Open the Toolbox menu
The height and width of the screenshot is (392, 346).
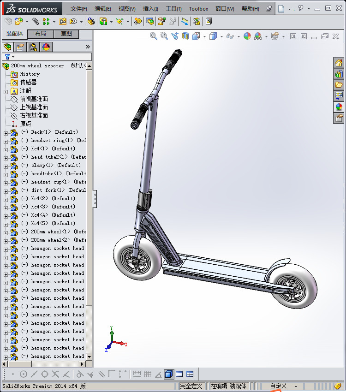point(198,9)
